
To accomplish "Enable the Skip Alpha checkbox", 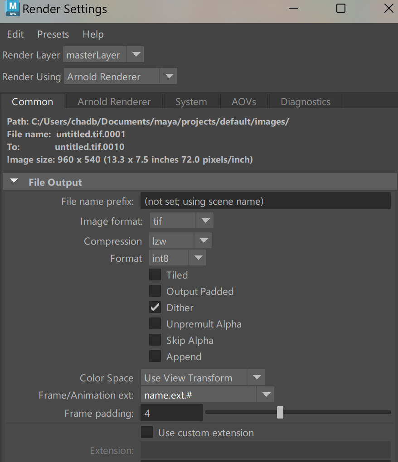I will click(x=155, y=340).
